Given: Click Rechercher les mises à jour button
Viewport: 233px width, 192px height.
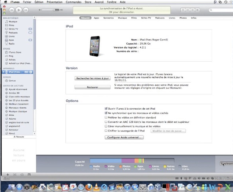Looking at the screenshot, I should [x=93, y=78].
